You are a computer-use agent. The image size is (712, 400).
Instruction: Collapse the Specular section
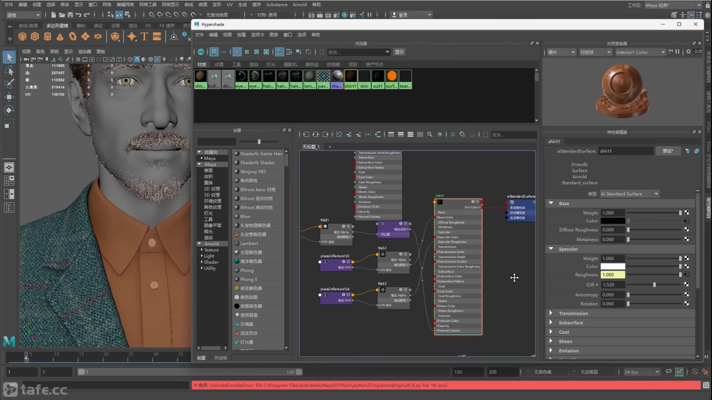[551, 249]
